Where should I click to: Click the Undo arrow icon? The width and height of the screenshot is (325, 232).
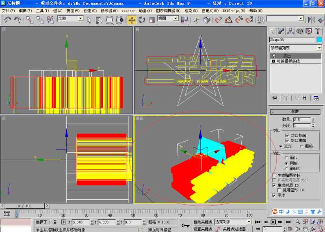click(8, 20)
